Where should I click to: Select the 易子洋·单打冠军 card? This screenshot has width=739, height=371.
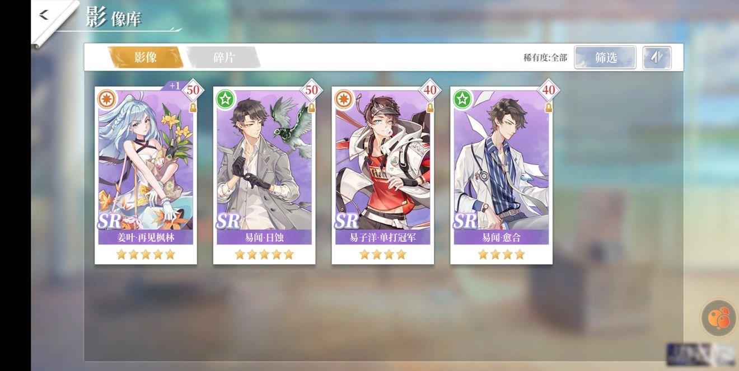[383, 175]
